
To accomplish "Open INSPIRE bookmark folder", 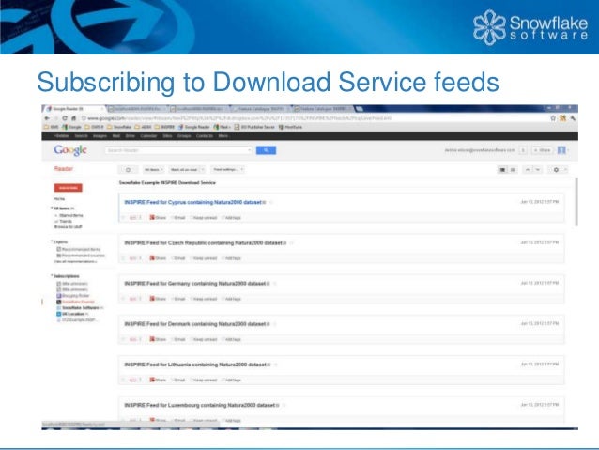I will (165, 127).
